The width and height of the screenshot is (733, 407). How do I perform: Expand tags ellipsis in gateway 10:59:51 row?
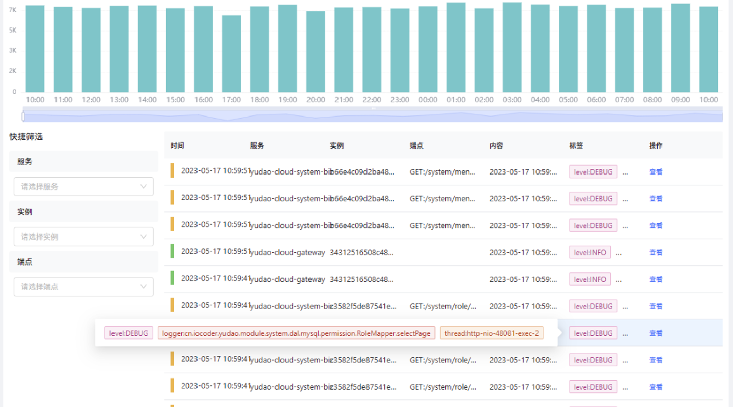618,253
